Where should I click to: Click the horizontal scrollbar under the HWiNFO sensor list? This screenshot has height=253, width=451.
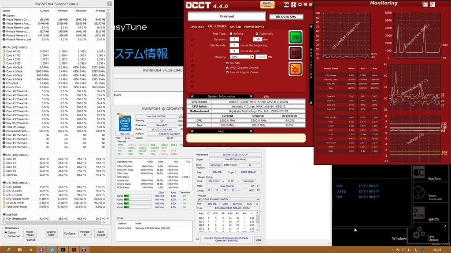click(54, 222)
